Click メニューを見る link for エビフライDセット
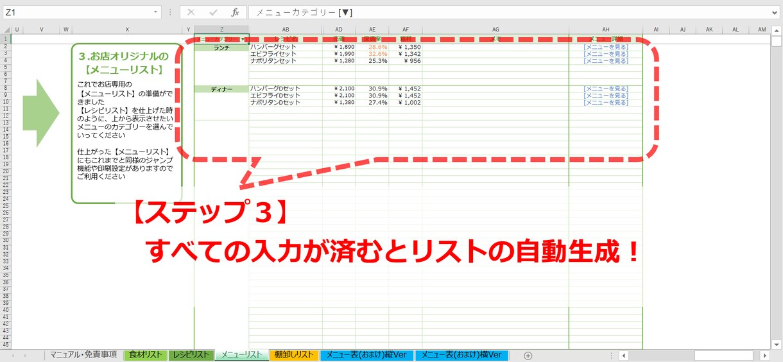This screenshot has height=362, width=783. coord(605,96)
